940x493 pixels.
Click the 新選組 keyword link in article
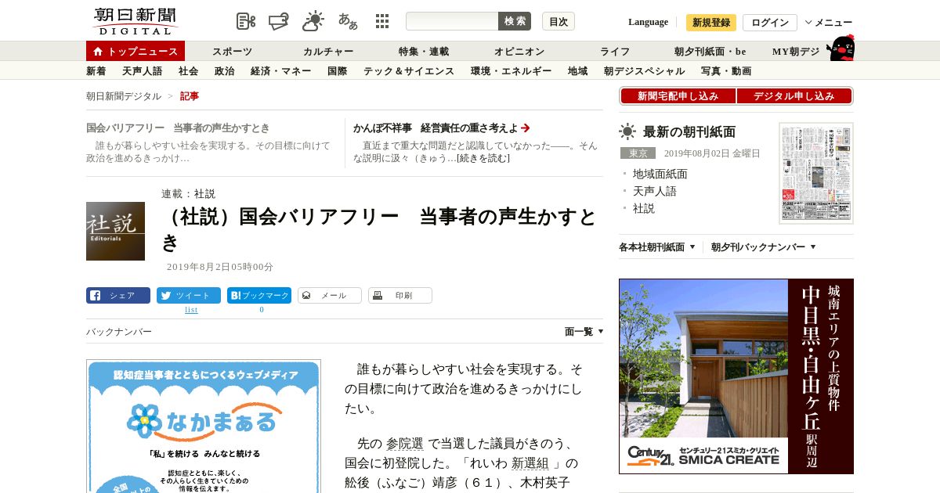[530, 462]
